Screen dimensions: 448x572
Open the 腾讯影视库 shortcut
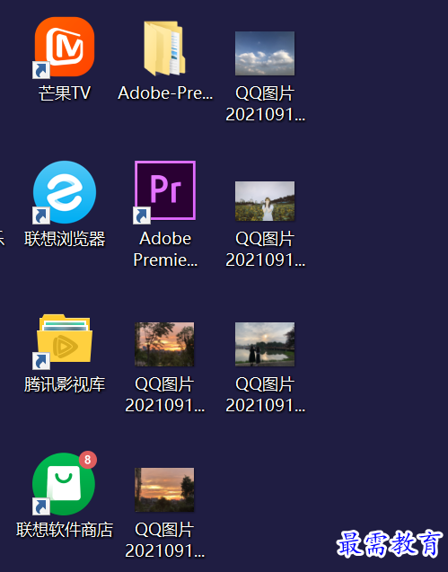65,341
